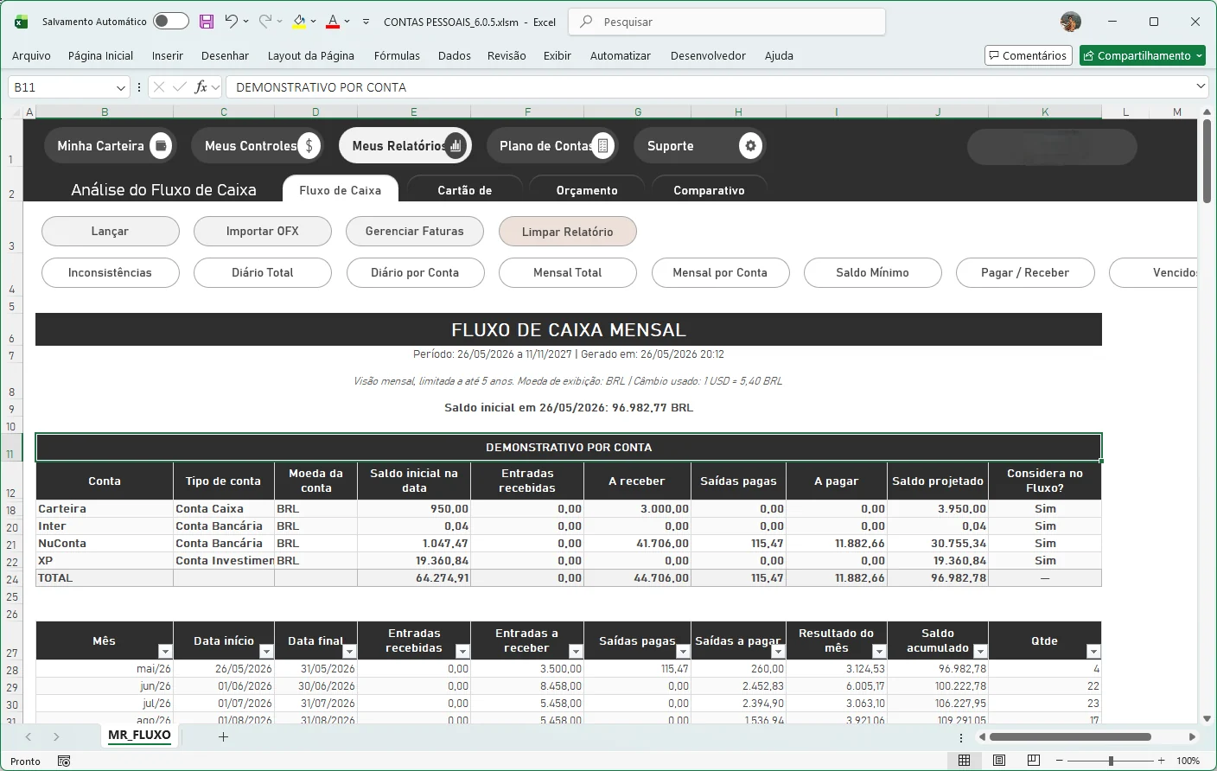This screenshot has height=771, width=1217.
Task: Click the zoom in plus button
Action: coord(1162,761)
